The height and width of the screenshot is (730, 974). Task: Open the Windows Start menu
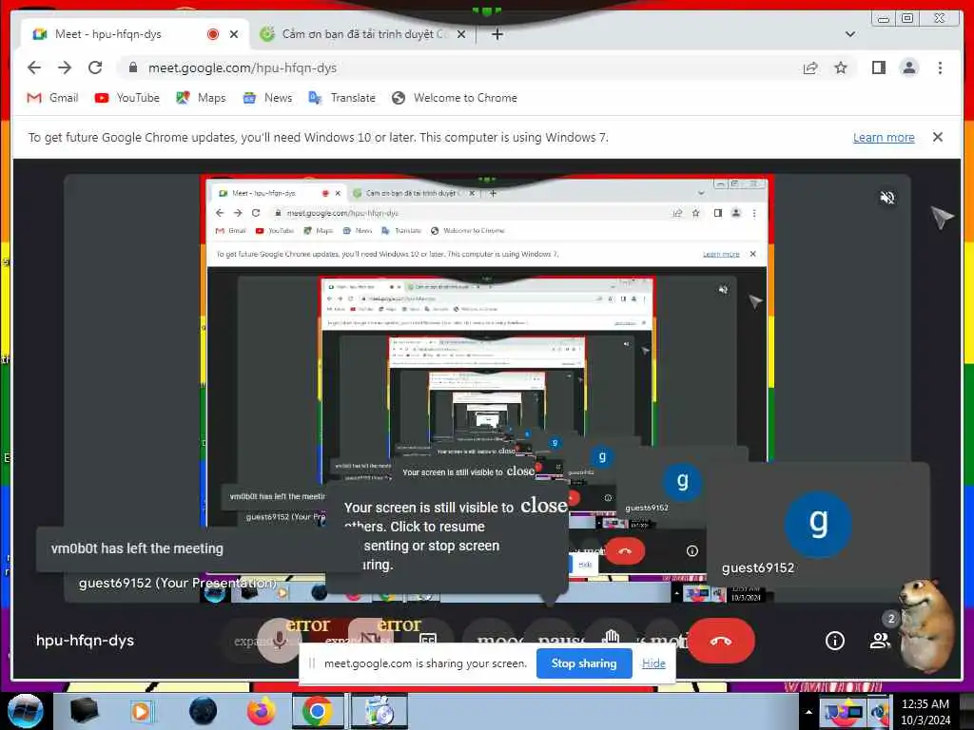tap(26, 711)
